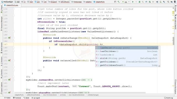
Task: Click the rightmost icon in the top toolbar
Action: [x=175, y=2]
